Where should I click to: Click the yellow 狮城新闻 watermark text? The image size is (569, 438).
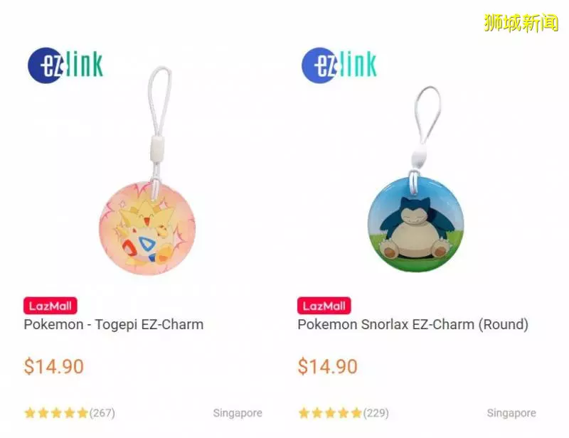click(x=521, y=23)
